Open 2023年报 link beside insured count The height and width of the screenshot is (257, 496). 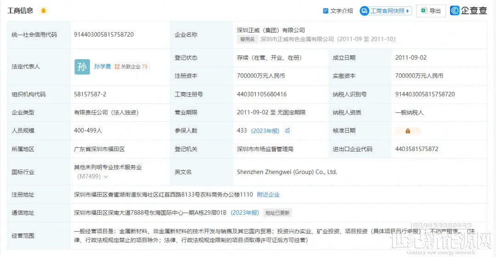[265, 131]
